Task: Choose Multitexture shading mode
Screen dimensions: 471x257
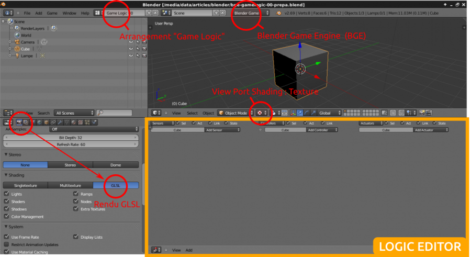Action: [x=70, y=185]
